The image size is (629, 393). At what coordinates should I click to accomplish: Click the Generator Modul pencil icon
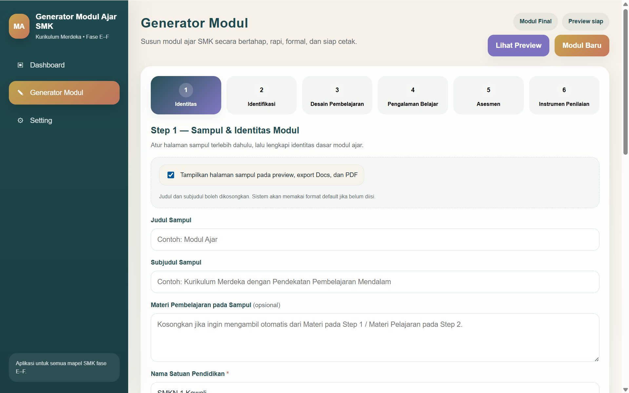20,93
